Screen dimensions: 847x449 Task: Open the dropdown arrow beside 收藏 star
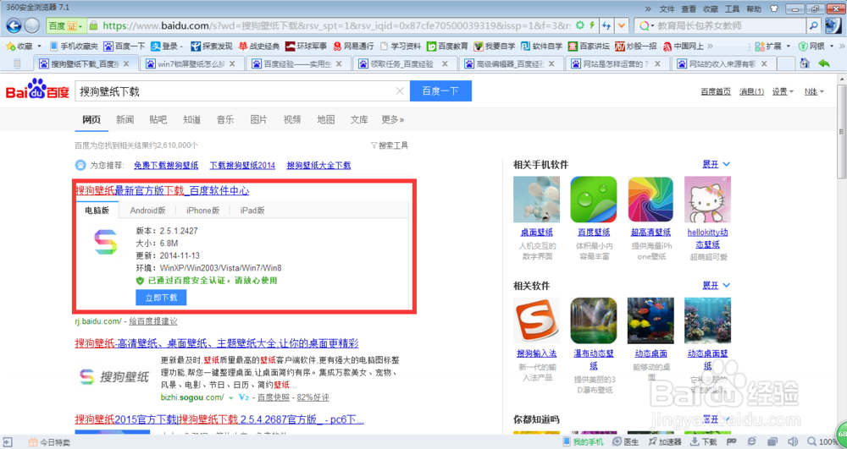click(x=39, y=47)
